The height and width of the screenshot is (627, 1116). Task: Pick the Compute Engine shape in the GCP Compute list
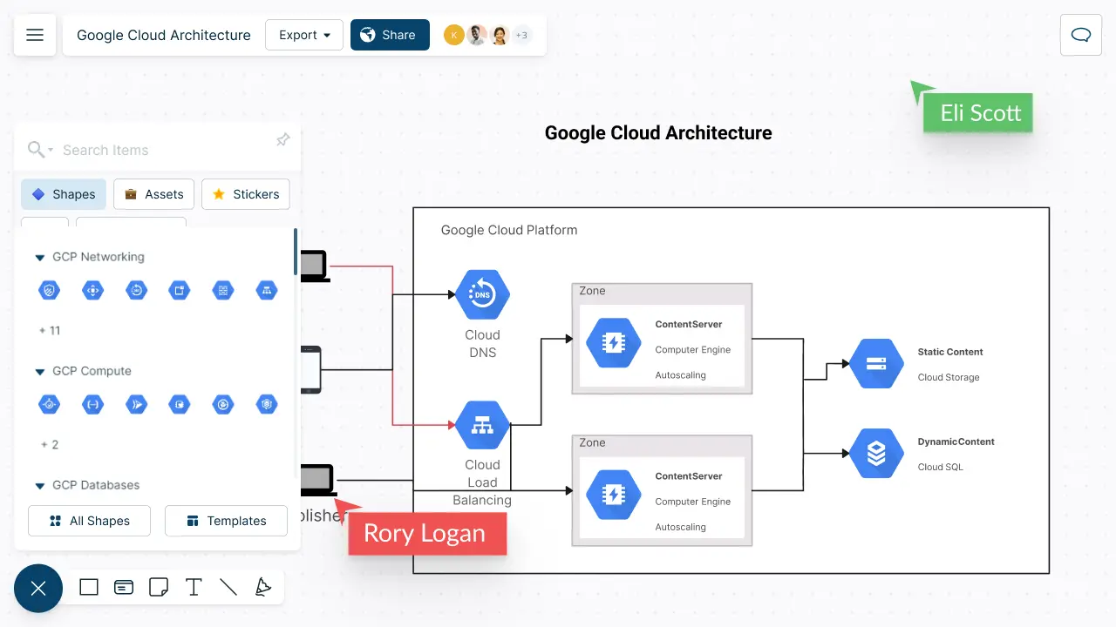point(180,404)
